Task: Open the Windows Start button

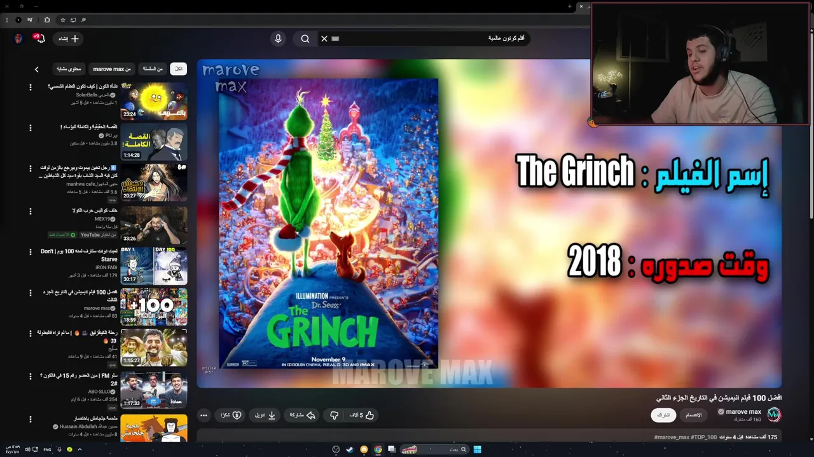Action: (x=477, y=449)
